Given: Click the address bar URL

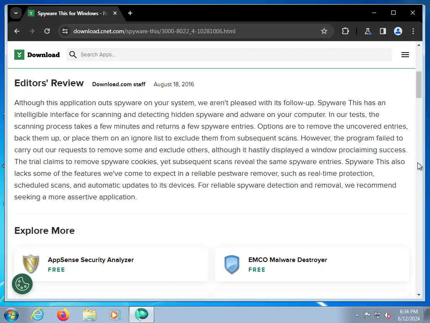Looking at the screenshot, I should point(154,31).
